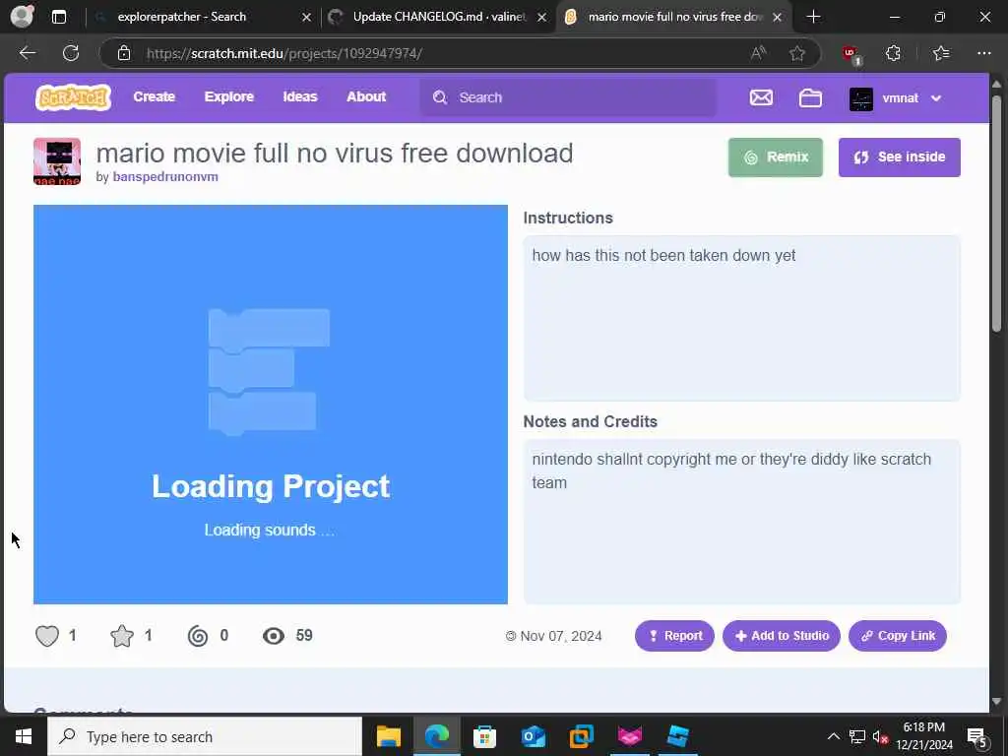Click the taskbar clock and date
The width and height of the screenshot is (1008, 756).
pyautogui.click(x=923, y=736)
